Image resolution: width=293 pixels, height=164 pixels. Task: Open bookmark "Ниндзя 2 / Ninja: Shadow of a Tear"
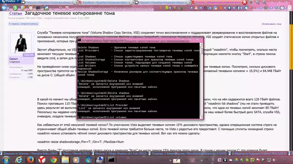(x=119, y=153)
